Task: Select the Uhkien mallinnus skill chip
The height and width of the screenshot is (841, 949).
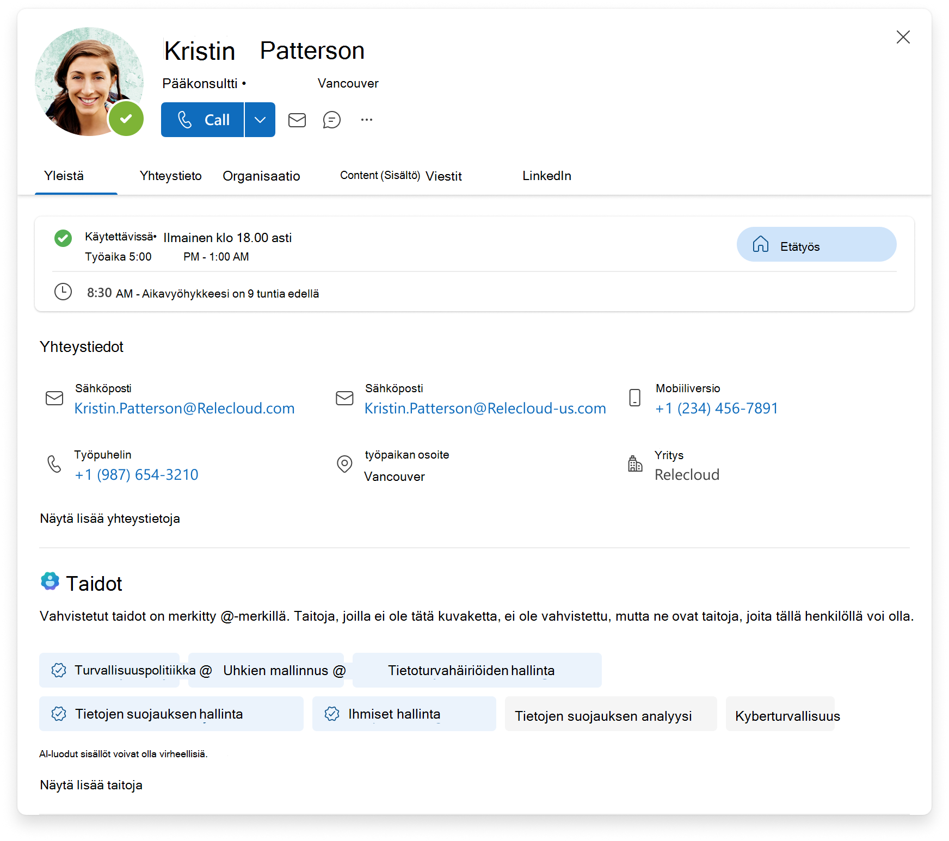Action: [266, 670]
